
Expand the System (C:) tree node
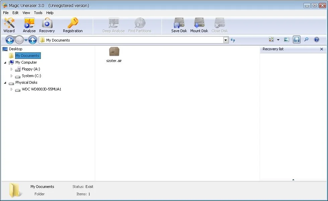tap(11, 76)
